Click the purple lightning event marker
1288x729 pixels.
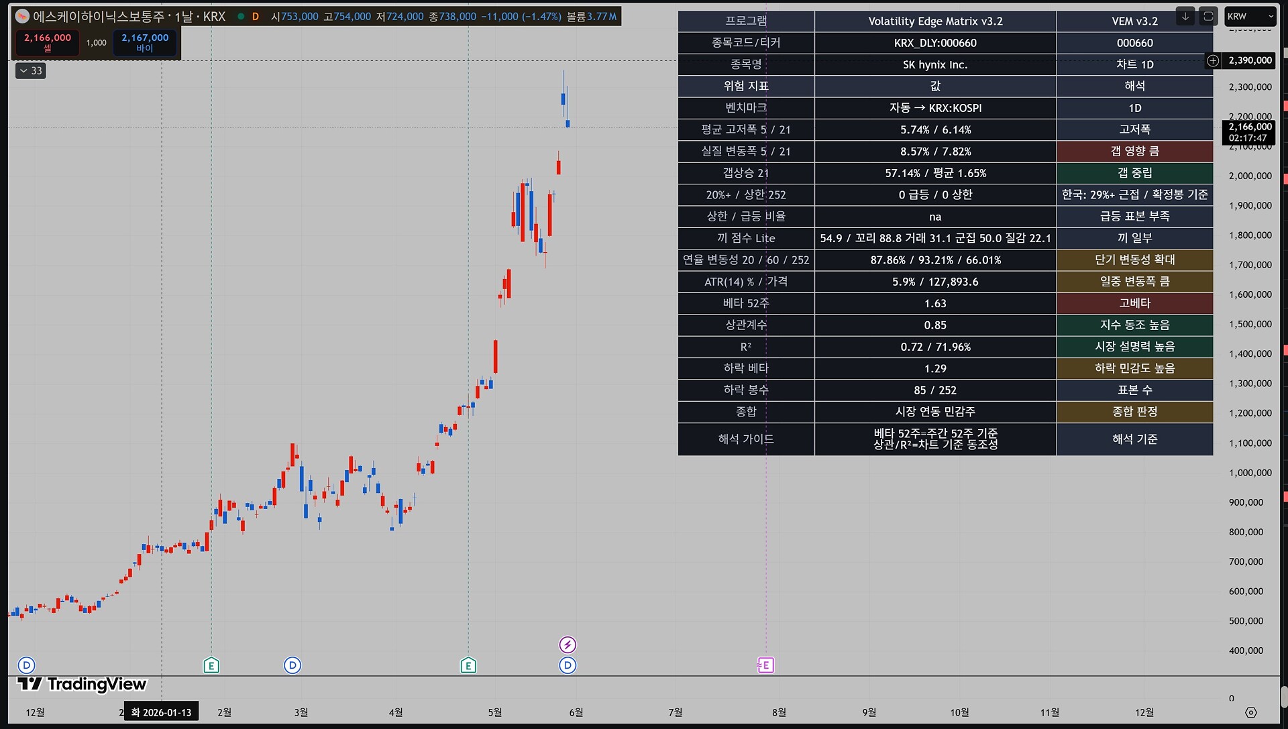[568, 644]
